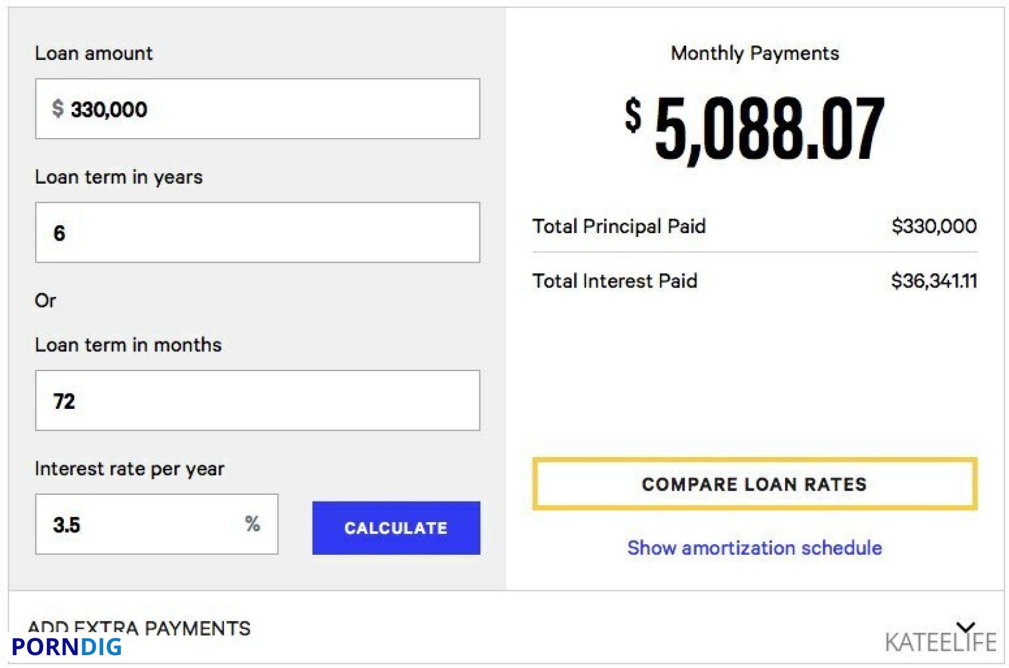Screen dimensions: 1009x668
Task: Click the Monthly Payments heading
Action: tap(755, 53)
